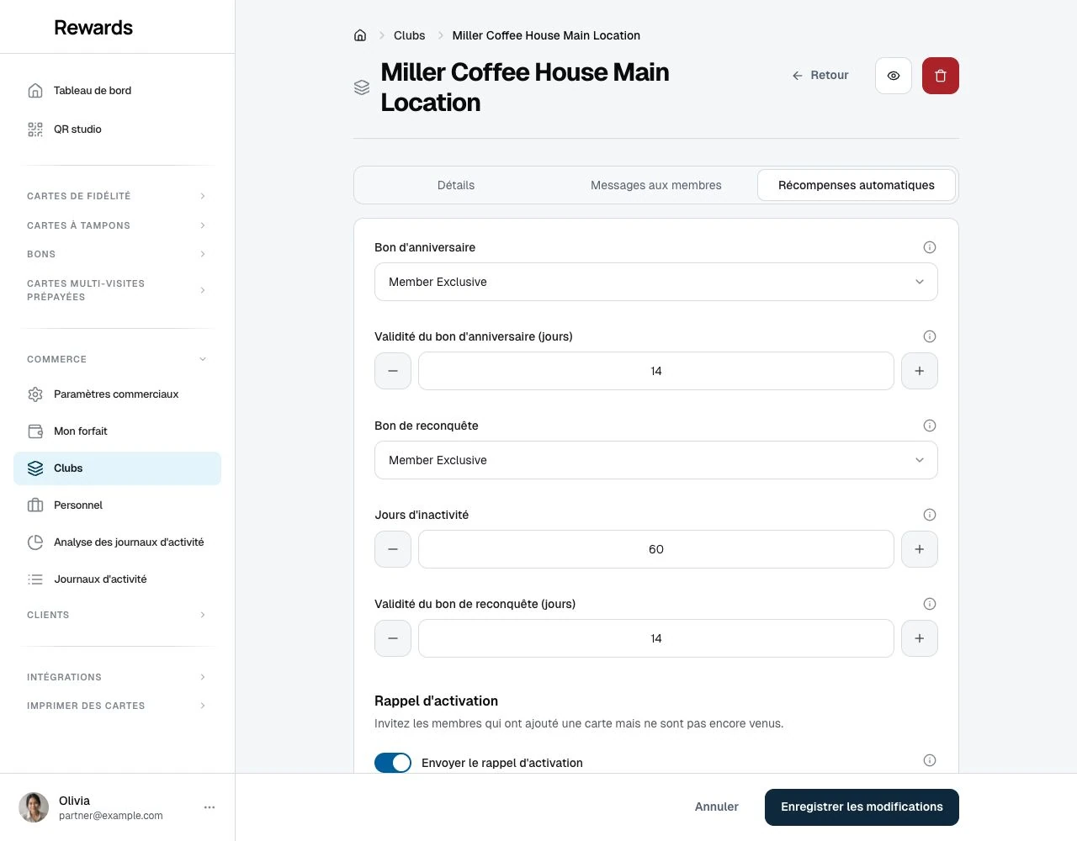Open Personnel page

click(117, 505)
